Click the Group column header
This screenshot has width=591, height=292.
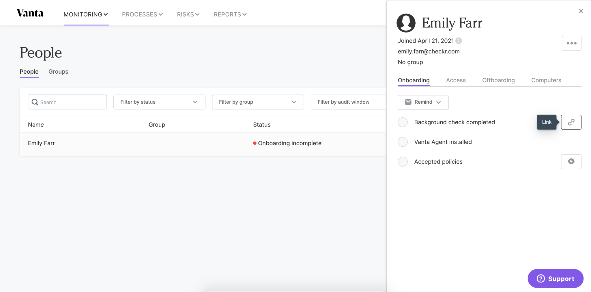(157, 125)
